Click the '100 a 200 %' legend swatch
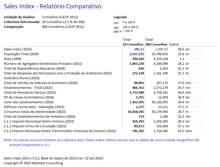This screenshot has height=167, width=220. pyautogui.click(x=116, y=27)
